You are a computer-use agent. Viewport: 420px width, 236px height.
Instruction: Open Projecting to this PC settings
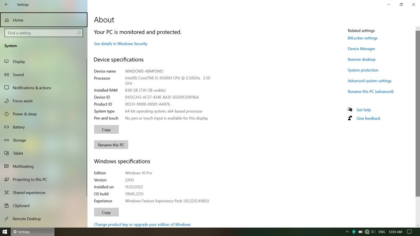(x=44, y=179)
